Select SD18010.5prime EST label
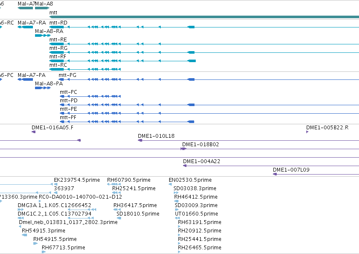Screen dimensions: 359x254 138,214
